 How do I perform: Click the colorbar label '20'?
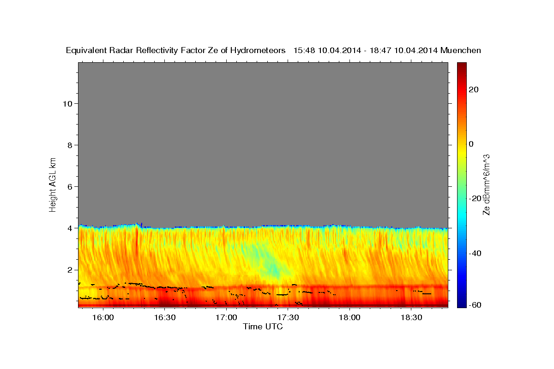click(473, 89)
